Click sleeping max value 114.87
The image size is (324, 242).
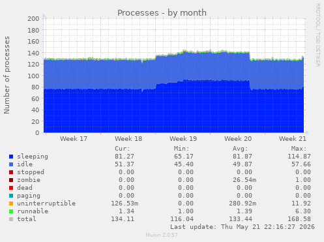point(299,157)
